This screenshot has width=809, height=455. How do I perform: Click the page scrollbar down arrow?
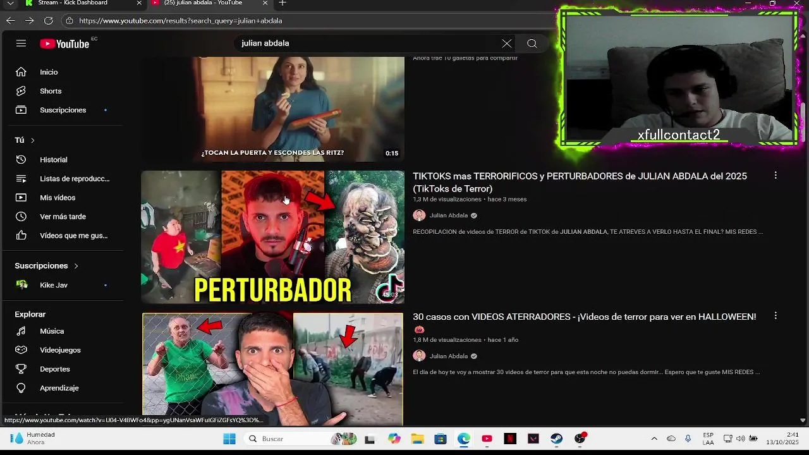[803, 420]
